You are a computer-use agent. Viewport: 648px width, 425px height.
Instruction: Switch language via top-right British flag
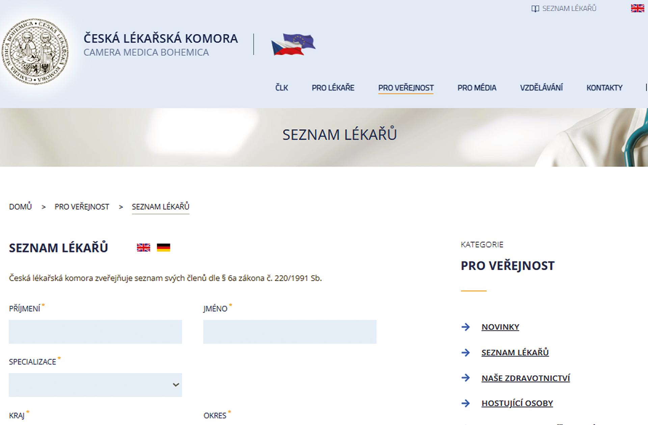pyautogui.click(x=637, y=7)
